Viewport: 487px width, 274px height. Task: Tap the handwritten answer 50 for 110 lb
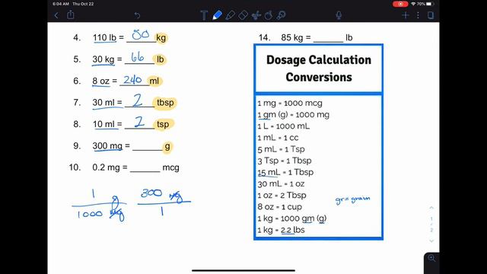pos(141,34)
